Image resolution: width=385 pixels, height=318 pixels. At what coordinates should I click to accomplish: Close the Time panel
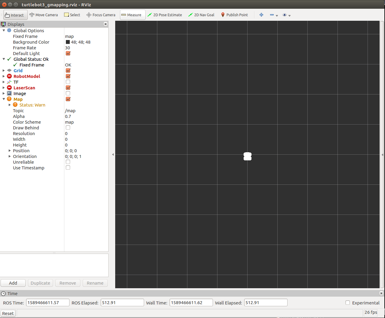pos(381,293)
